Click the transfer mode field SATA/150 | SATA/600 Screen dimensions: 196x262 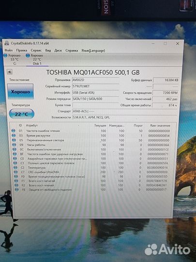click(96, 99)
